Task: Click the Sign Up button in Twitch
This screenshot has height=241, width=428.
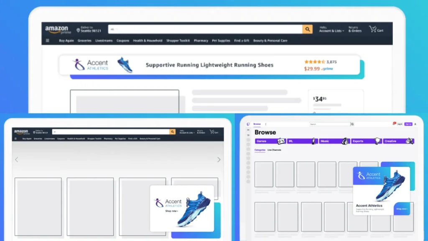Action: (x=408, y=124)
